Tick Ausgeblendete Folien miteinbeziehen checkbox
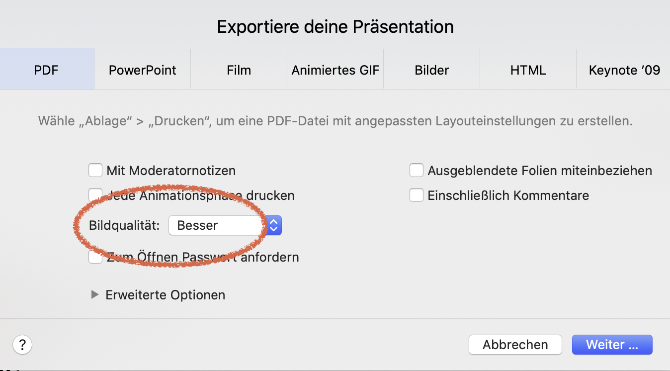Screen dimensions: 670x371 click(417, 171)
